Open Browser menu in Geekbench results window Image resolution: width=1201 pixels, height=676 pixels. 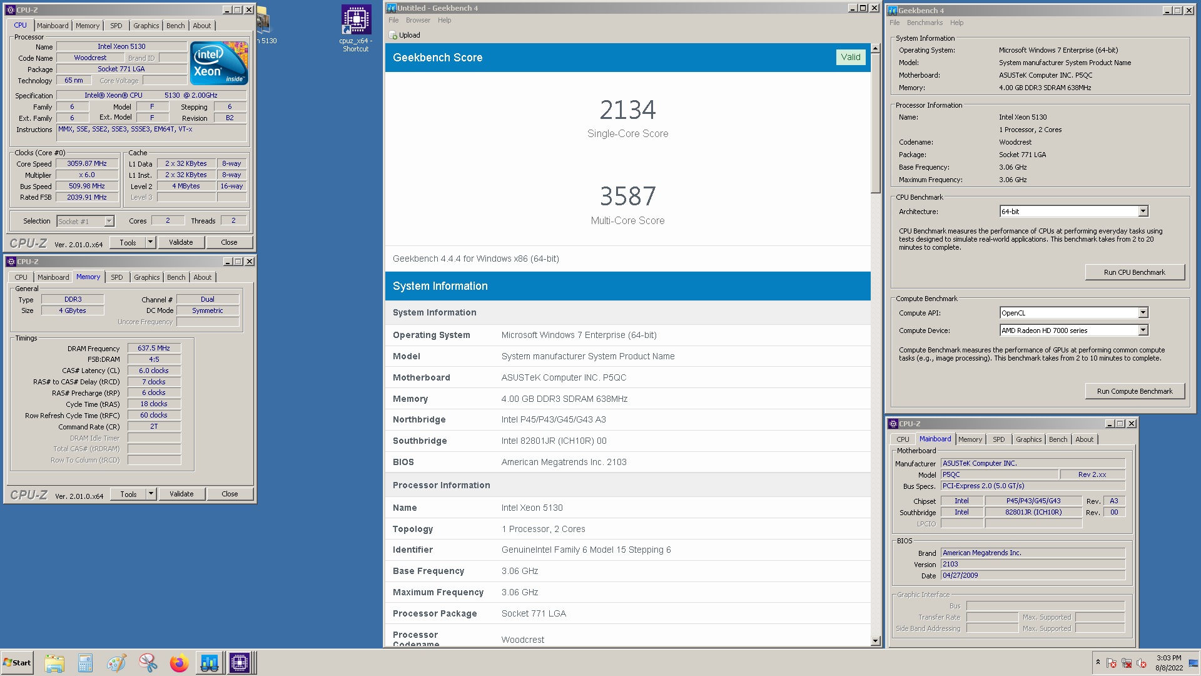[x=418, y=20]
